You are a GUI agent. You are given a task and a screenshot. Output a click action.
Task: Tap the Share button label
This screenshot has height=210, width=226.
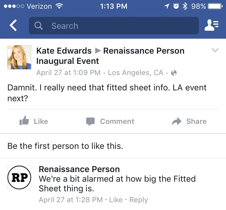tap(196, 121)
